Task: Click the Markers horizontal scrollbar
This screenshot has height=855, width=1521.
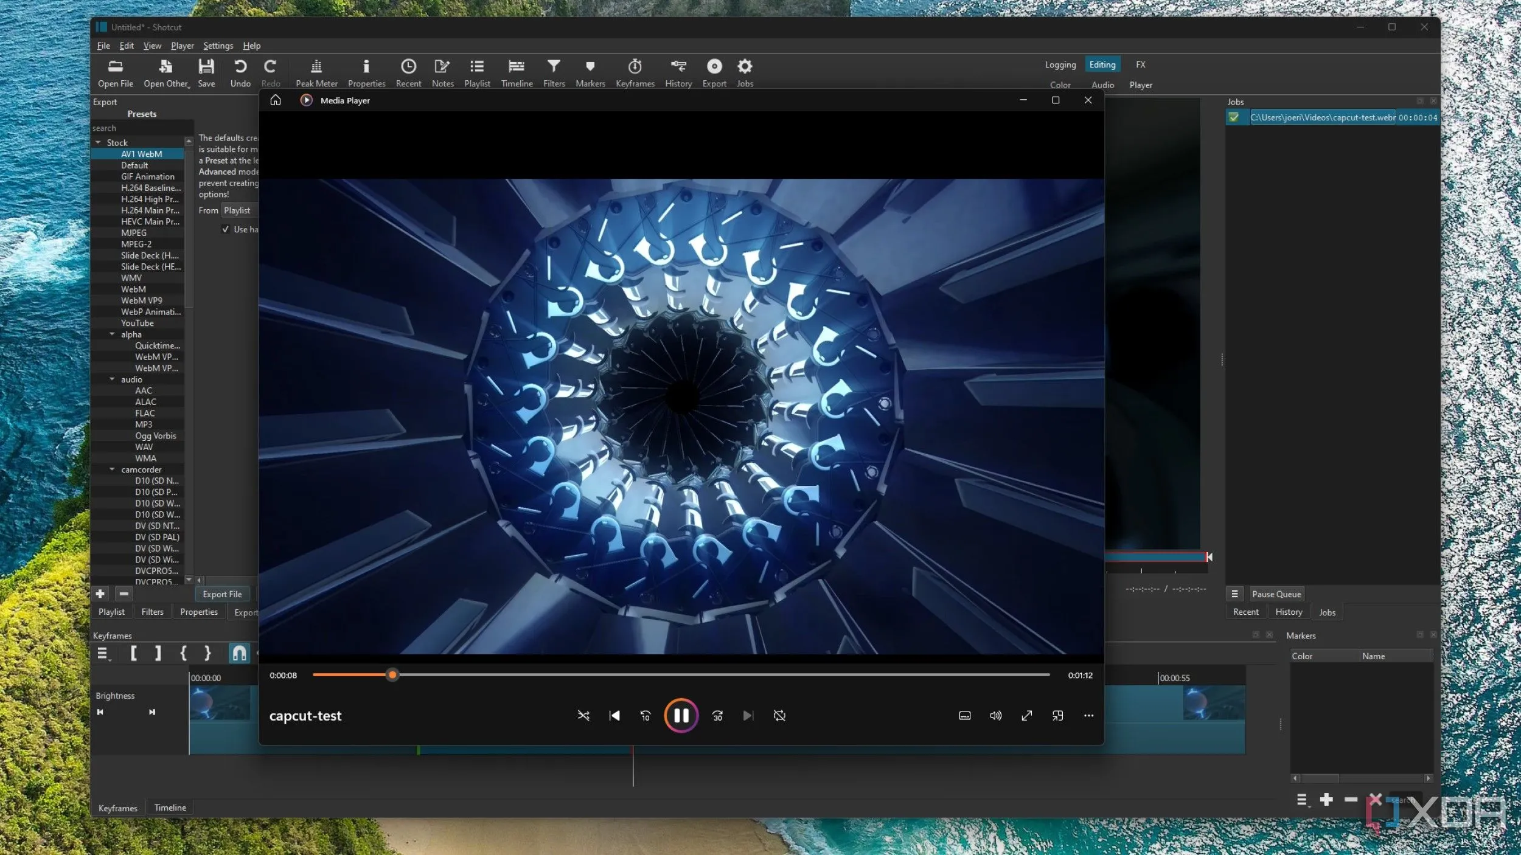Action: (x=1362, y=778)
